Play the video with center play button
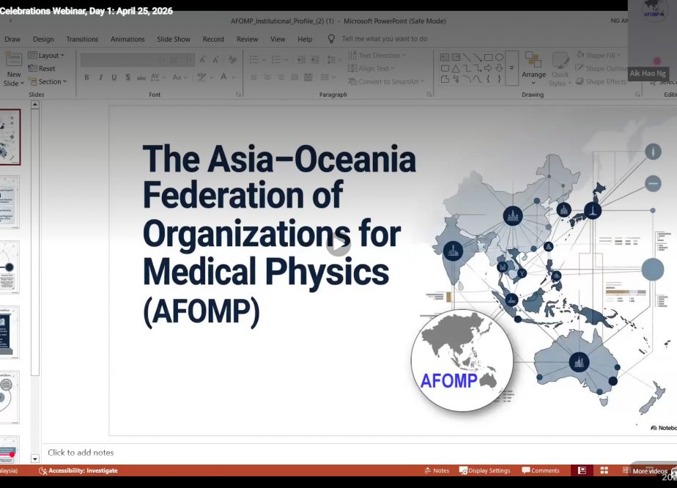Viewport: 677px width, 488px height. (x=338, y=244)
